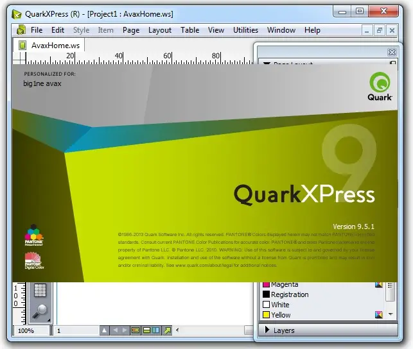Click the Version 9.5.1 text
The width and height of the screenshot is (413, 349).
[353, 226]
